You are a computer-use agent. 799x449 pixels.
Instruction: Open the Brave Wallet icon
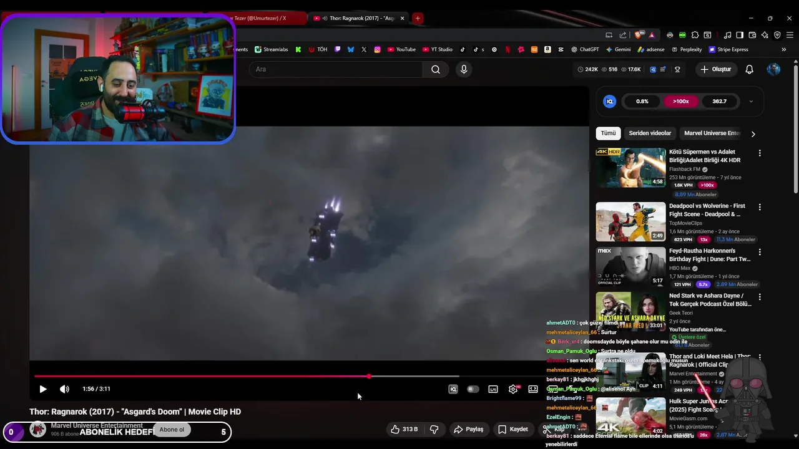click(x=752, y=35)
